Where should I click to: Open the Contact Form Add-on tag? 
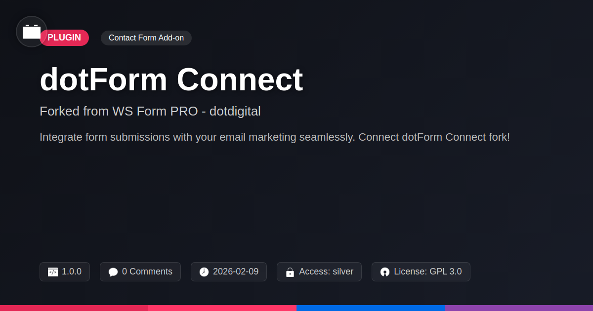click(146, 38)
